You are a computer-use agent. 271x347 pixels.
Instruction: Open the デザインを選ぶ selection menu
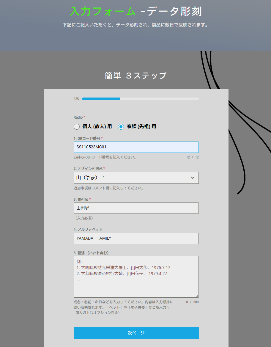pyautogui.click(x=136, y=178)
